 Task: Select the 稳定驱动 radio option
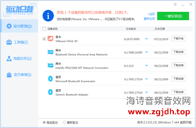click(44, 123)
